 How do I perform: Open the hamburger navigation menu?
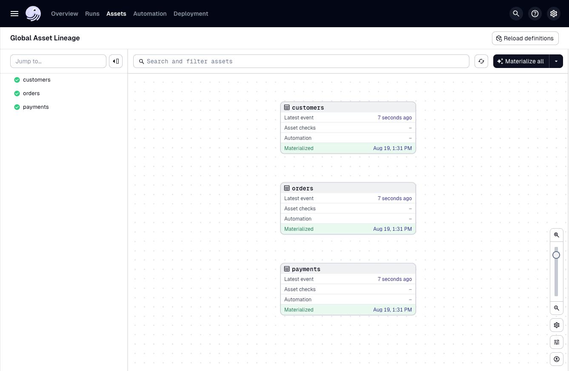[14, 14]
